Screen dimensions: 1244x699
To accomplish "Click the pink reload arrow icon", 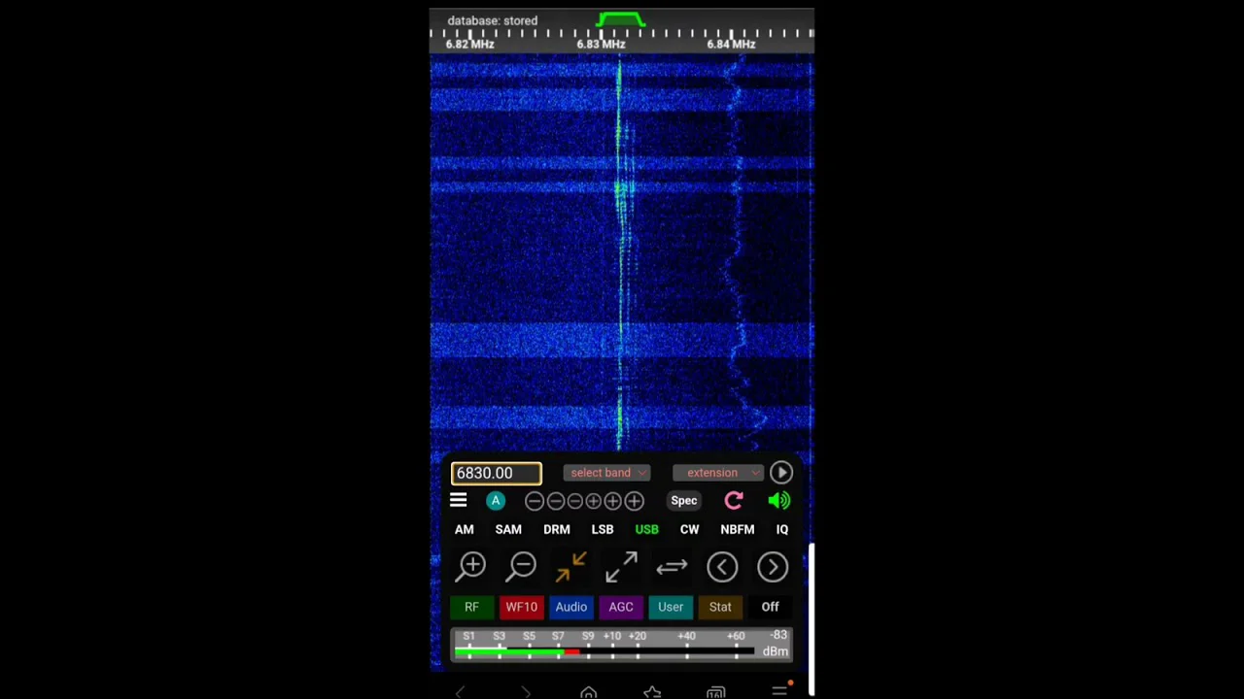I will pyautogui.click(x=734, y=501).
